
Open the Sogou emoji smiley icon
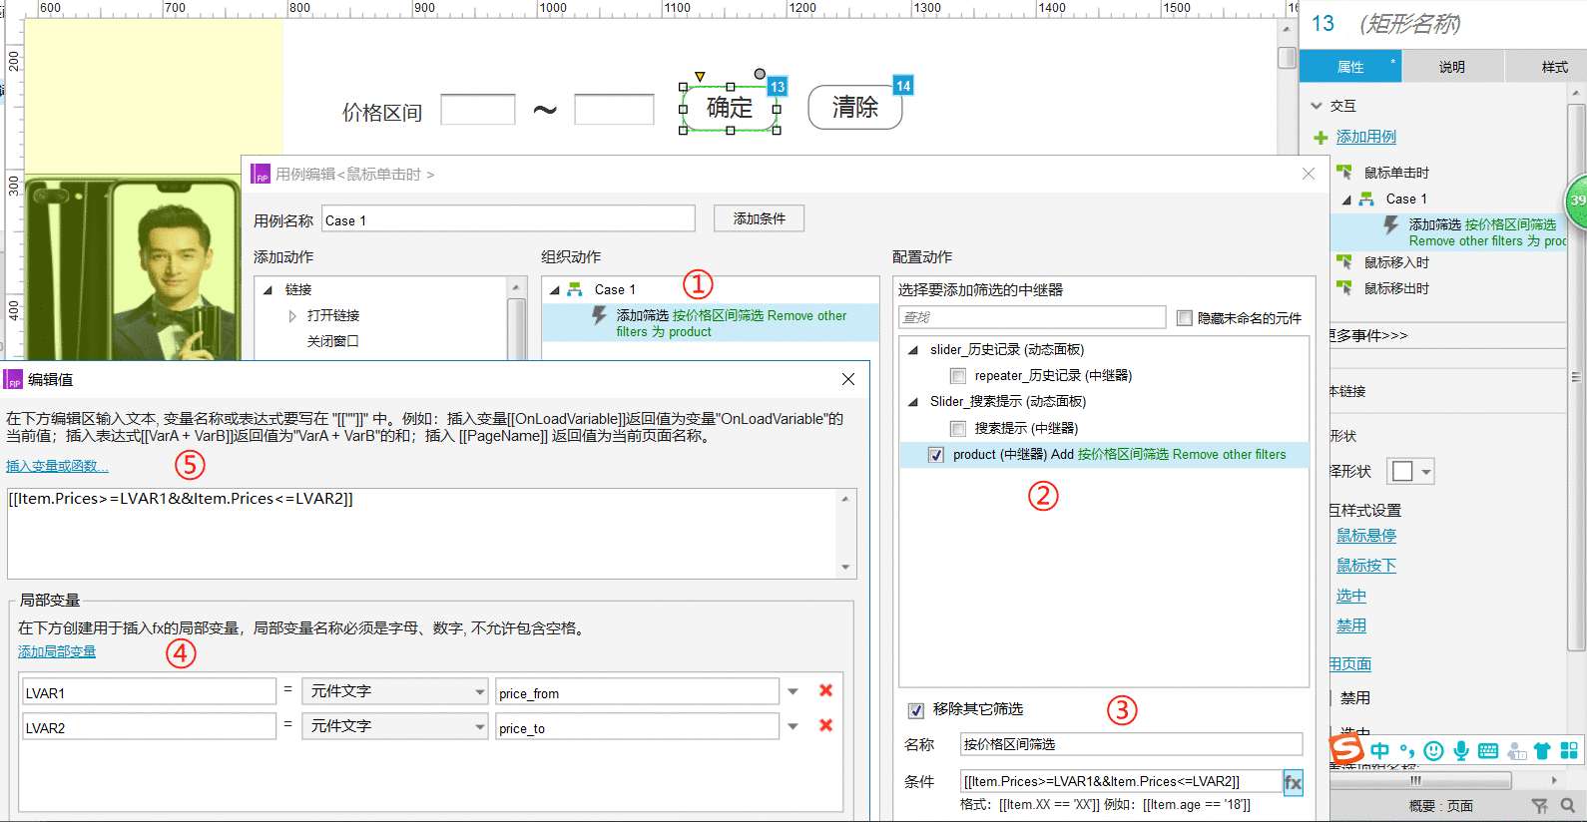(1433, 750)
